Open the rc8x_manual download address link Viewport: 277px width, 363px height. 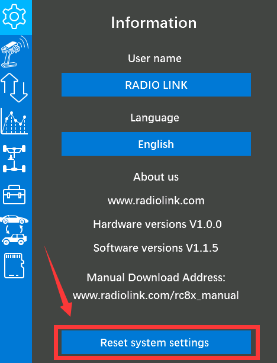click(156, 295)
